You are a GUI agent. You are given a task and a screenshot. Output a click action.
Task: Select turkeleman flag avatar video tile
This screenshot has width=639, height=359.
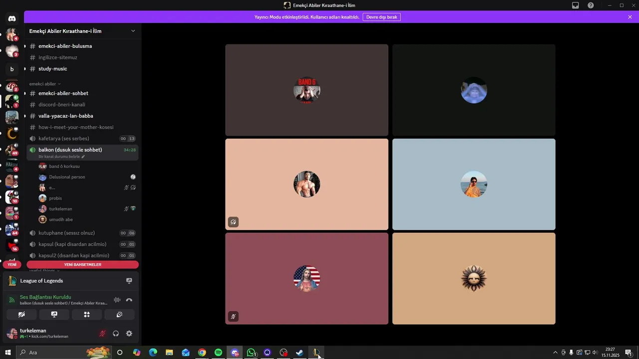click(x=307, y=278)
